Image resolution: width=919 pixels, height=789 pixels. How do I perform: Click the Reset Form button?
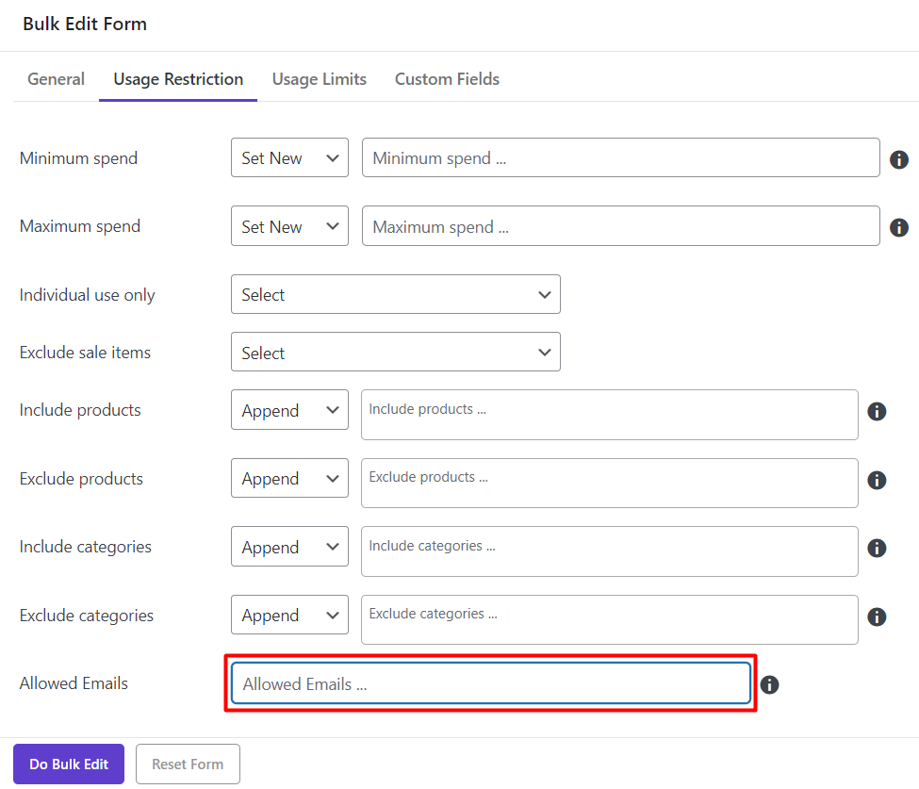point(188,764)
